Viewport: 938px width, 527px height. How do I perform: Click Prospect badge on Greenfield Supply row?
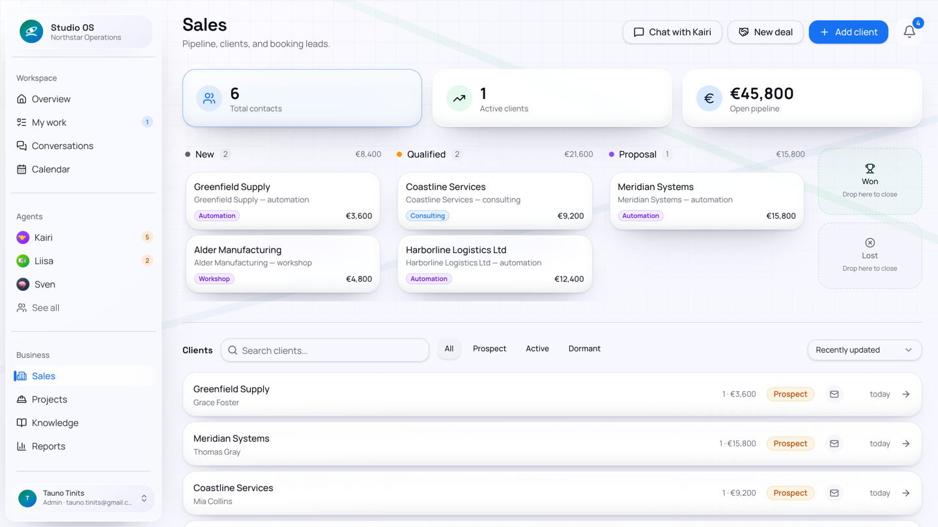point(790,394)
